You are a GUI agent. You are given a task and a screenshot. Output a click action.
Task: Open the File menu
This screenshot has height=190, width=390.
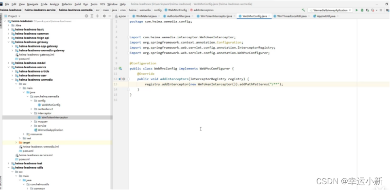[x=7, y=4]
